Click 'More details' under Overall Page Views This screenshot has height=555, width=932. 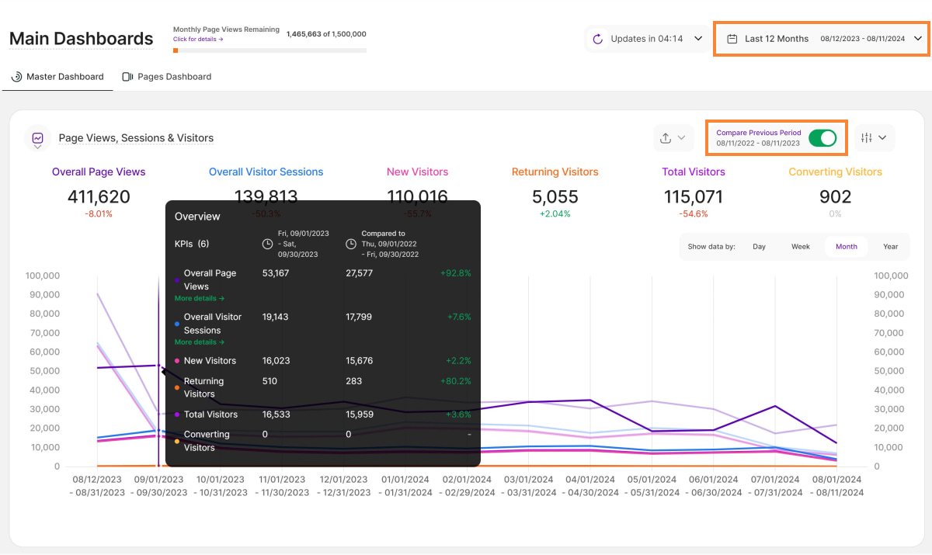198,297
